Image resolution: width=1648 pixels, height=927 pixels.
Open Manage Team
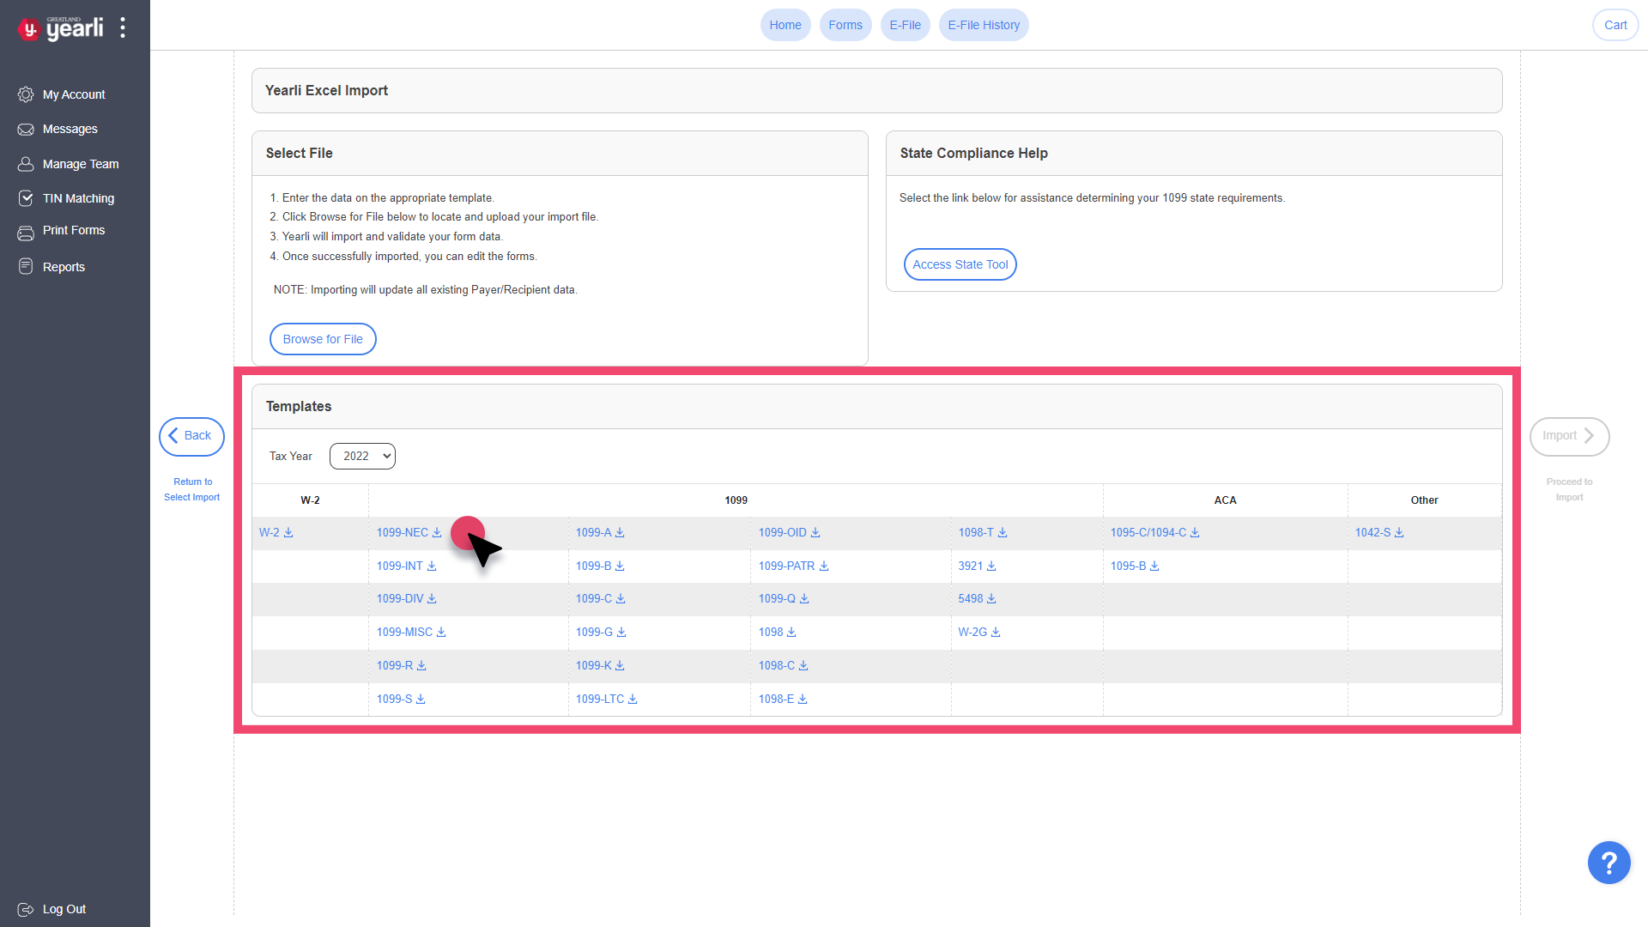point(80,164)
